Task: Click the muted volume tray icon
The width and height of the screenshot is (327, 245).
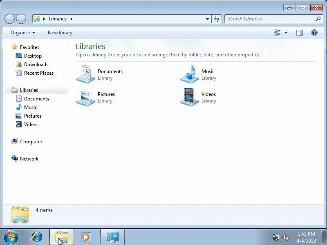Action: click(x=286, y=237)
